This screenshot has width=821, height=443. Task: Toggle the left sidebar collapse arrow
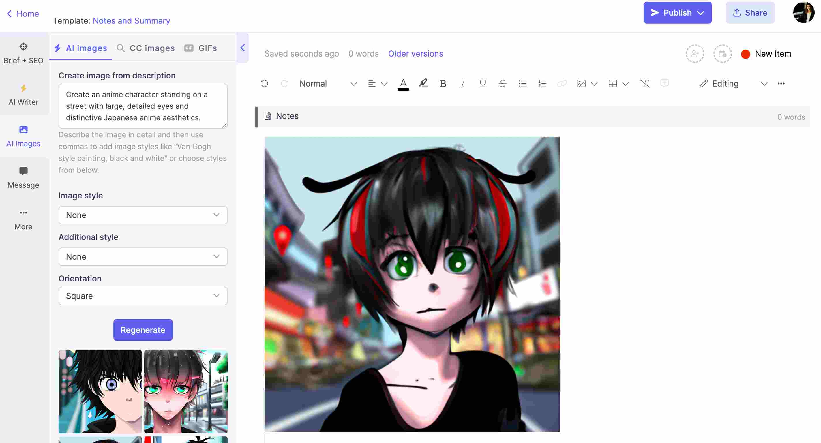[242, 48]
